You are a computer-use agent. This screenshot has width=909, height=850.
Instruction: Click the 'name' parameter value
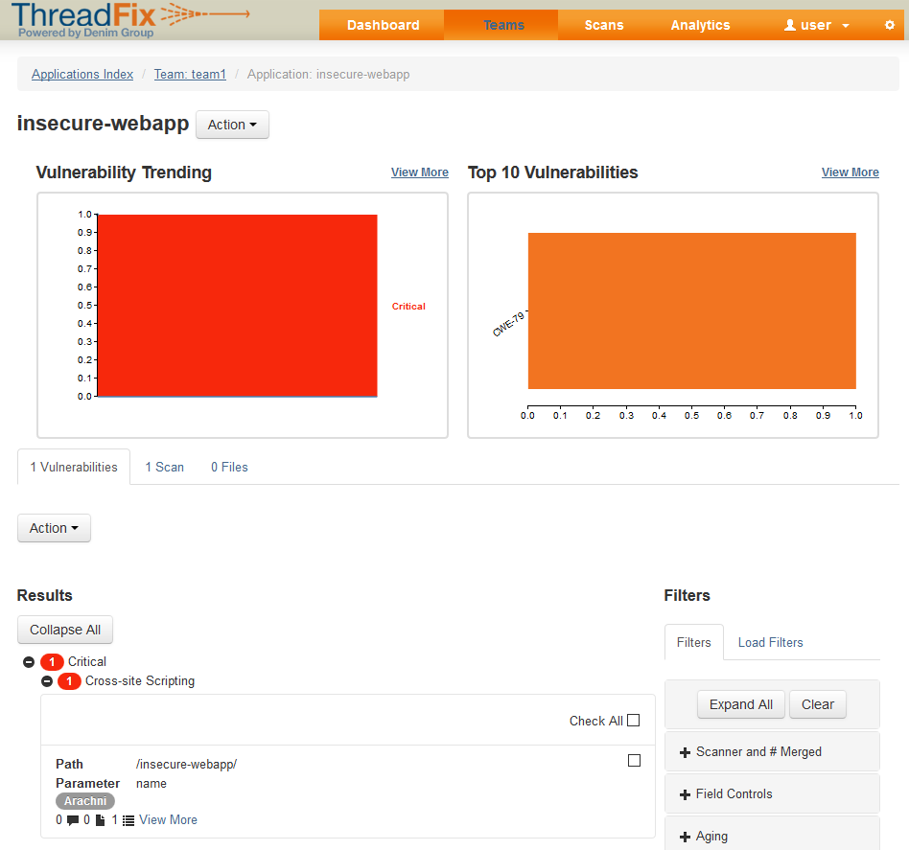point(151,783)
